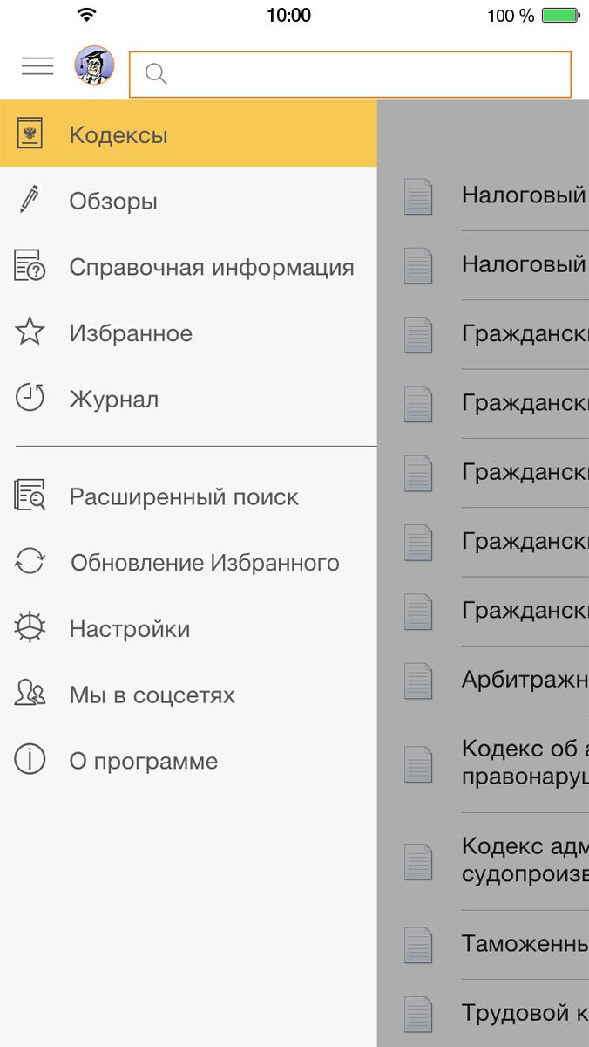This screenshot has width=589, height=1047.
Task: Open the Арбитражный document in list
Action: pyautogui.click(x=523, y=679)
